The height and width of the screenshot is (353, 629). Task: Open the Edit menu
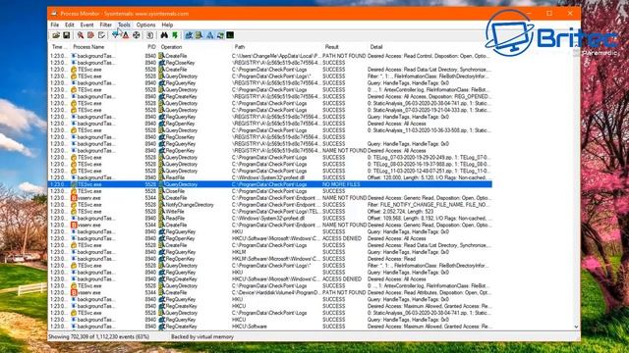(x=70, y=25)
